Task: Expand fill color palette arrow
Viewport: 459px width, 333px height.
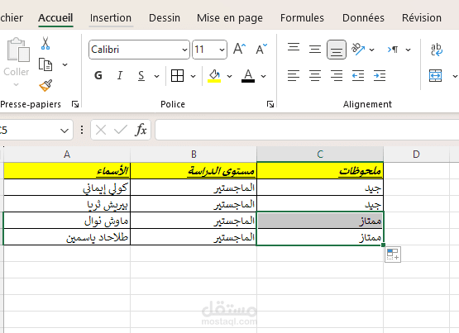Action: (230, 76)
